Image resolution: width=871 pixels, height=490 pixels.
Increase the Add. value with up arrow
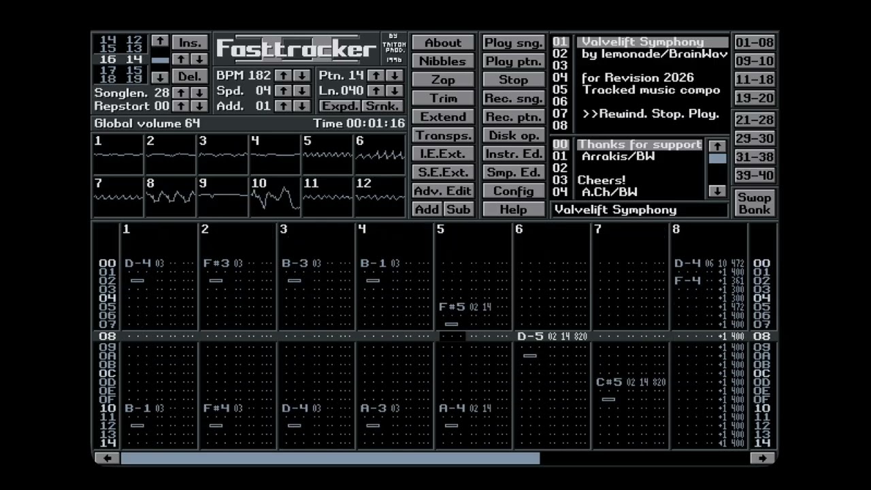pyautogui.click(x=284, y=106)
